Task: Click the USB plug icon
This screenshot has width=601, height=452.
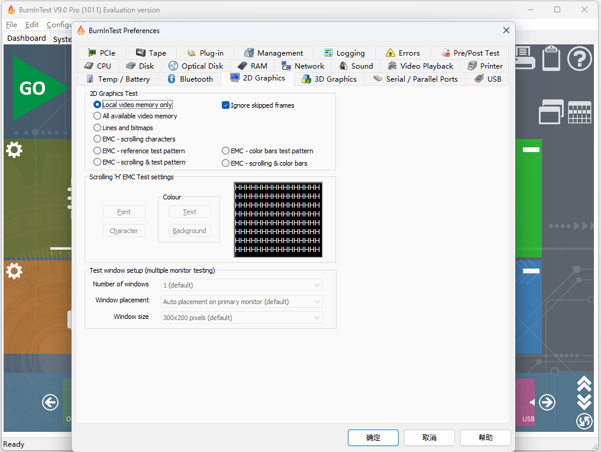Action: point(479,79)
